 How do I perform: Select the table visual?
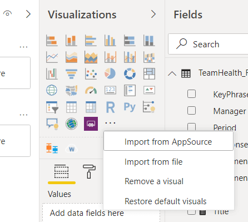coord(71,107)
